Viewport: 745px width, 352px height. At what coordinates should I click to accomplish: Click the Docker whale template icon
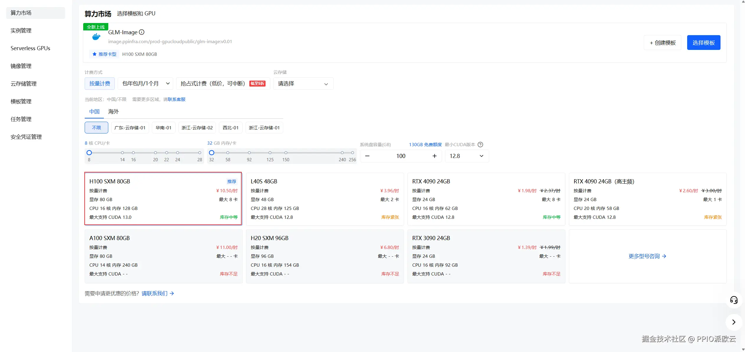click(x=96, y=37)
